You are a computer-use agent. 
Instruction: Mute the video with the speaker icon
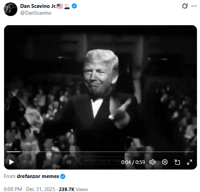(x=152, y=162)
